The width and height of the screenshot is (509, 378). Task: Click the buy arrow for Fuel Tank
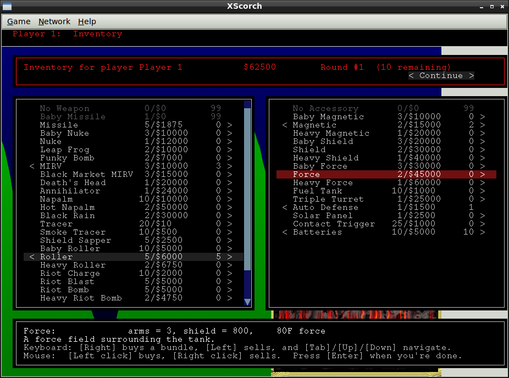483,191
